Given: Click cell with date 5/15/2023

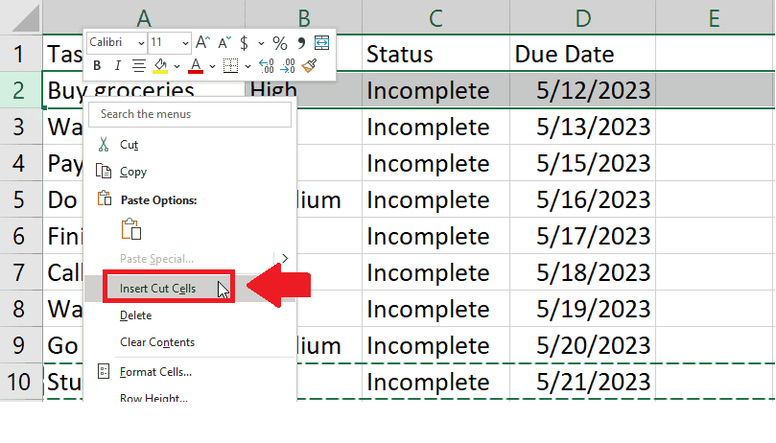Looking at the screenshot, I should coord(582,163).
